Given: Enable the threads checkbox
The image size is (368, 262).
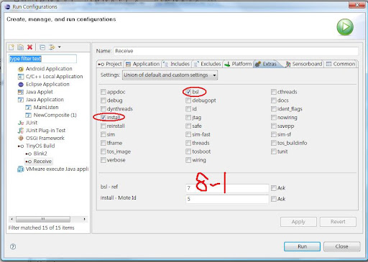Looking at the screenshot, I should pos(188,143).
